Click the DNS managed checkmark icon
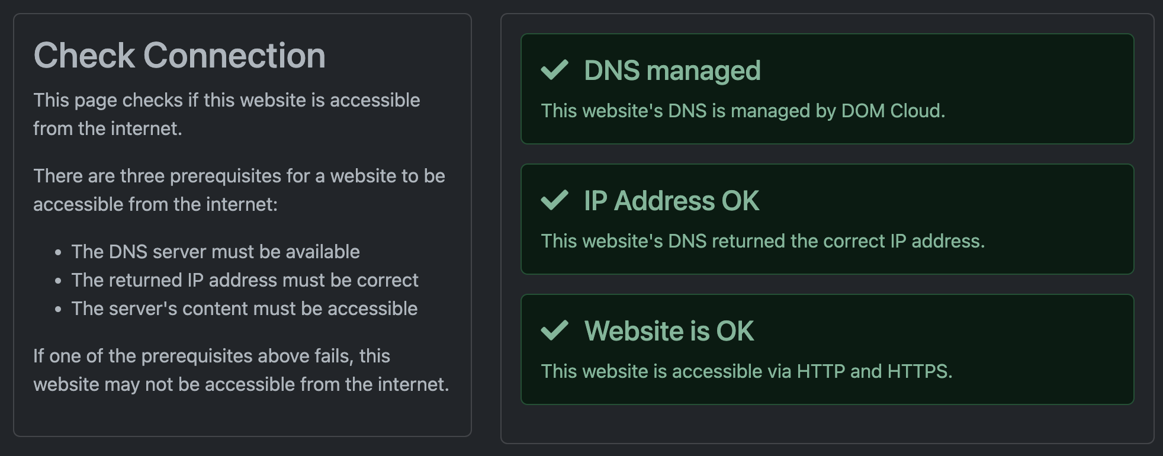The width and height of the screenshot is (1163, 456). pos(554,70)
